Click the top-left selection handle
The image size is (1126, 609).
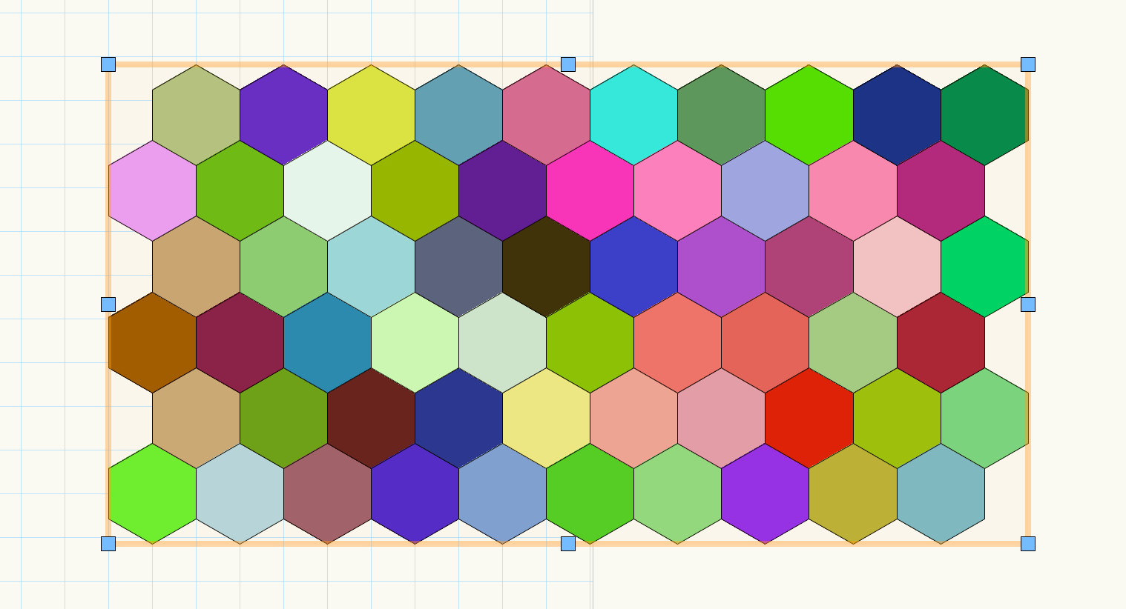[108, 64]
